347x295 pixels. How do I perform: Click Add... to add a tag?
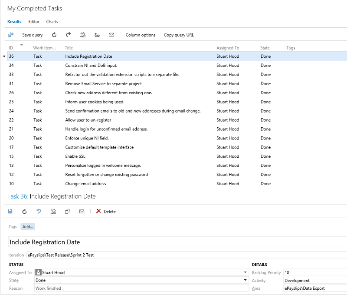pos(28,226)
